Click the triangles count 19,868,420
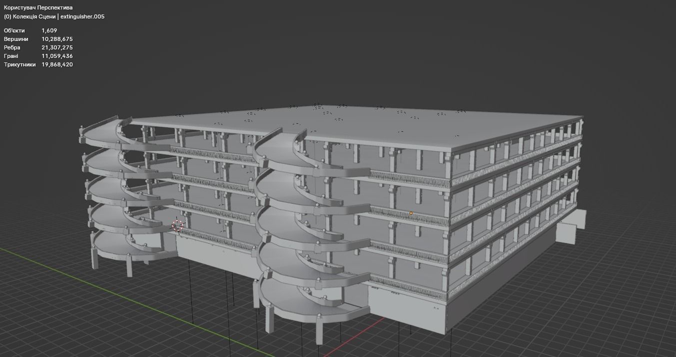Image resolution: width=676 pixels, height=357 pixels. 57,64
